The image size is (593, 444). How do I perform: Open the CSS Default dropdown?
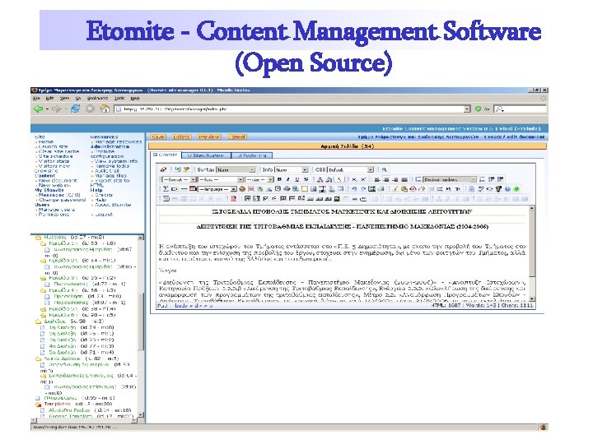click(351, 169)
